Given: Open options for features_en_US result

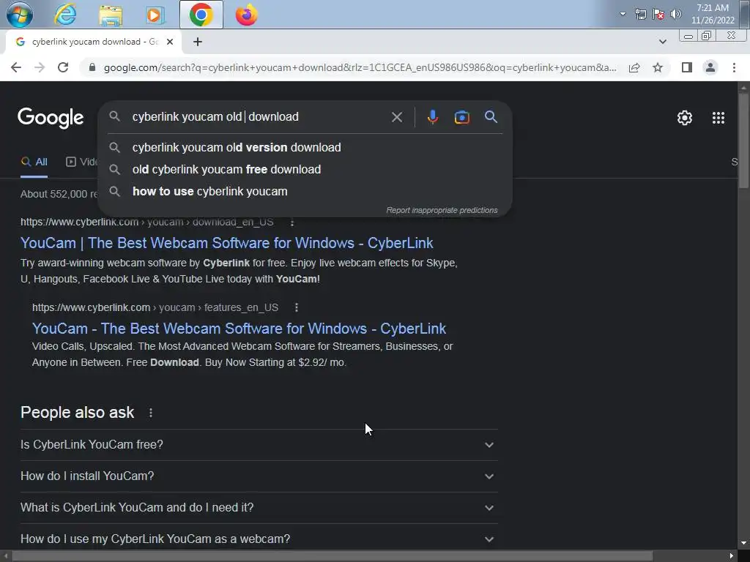Looking at the screenshot, I should (x=297, y=308).
